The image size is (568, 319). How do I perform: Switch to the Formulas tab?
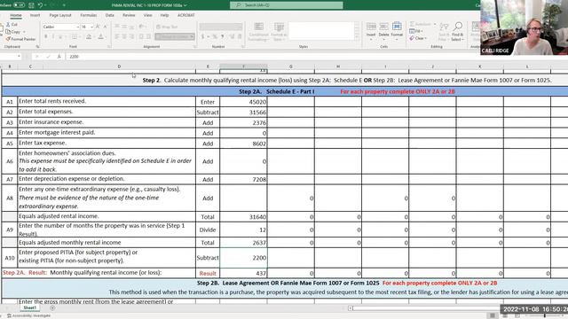coord(89,15)
